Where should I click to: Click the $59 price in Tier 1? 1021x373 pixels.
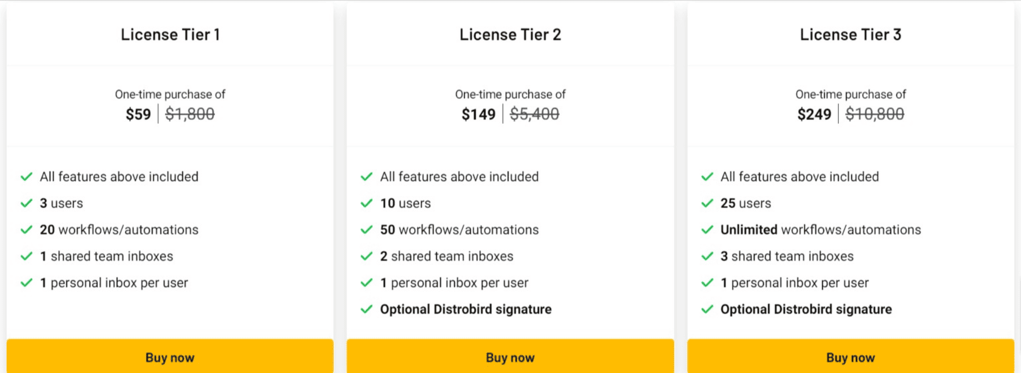(x=138, y=114)
